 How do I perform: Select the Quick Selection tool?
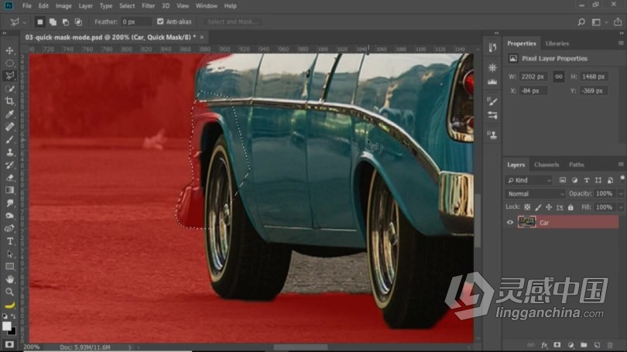coord(9,89)
